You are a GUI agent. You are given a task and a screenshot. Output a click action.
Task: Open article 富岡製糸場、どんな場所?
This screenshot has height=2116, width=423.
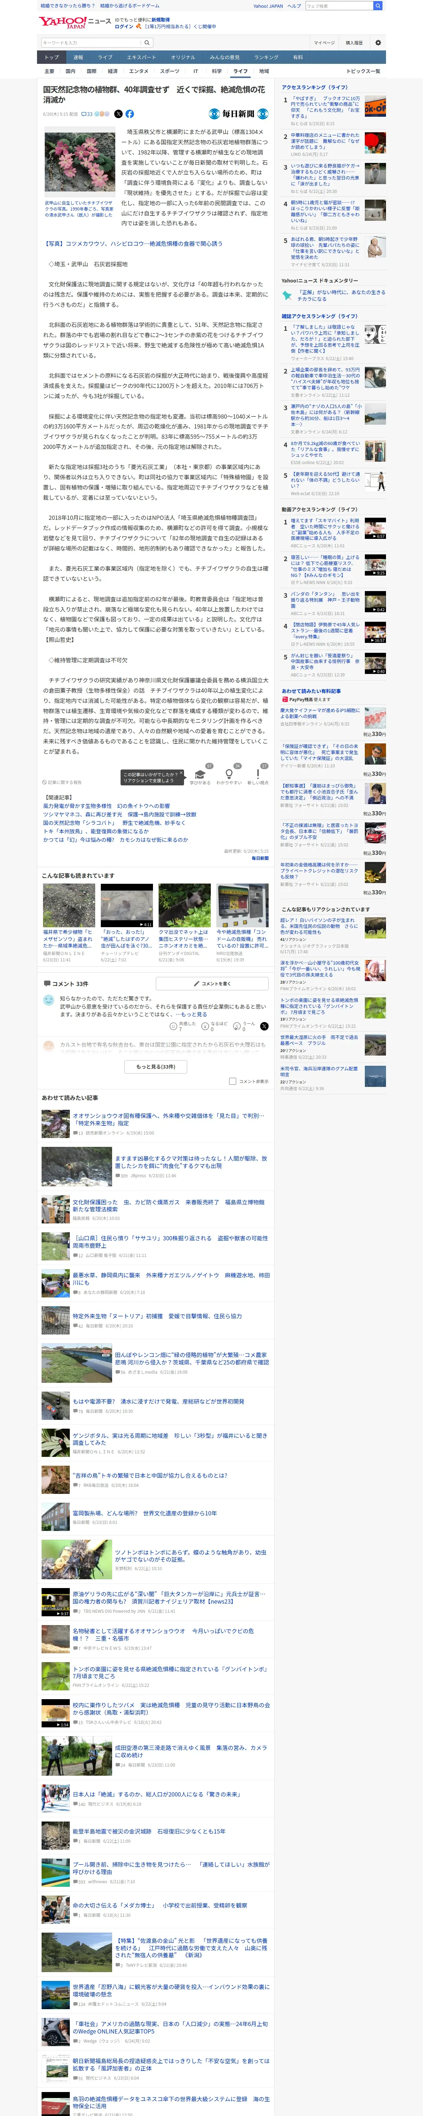point(145,1512)
